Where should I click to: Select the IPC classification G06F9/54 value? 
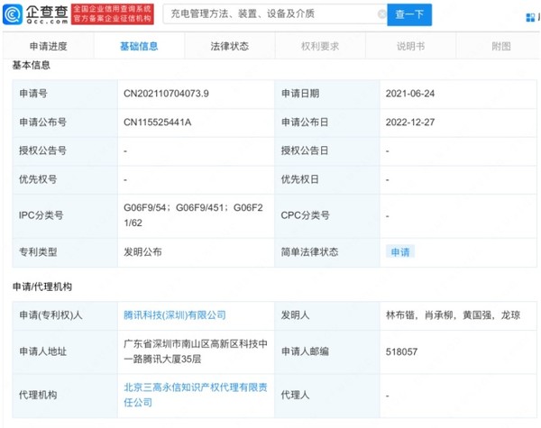[193, 215]
